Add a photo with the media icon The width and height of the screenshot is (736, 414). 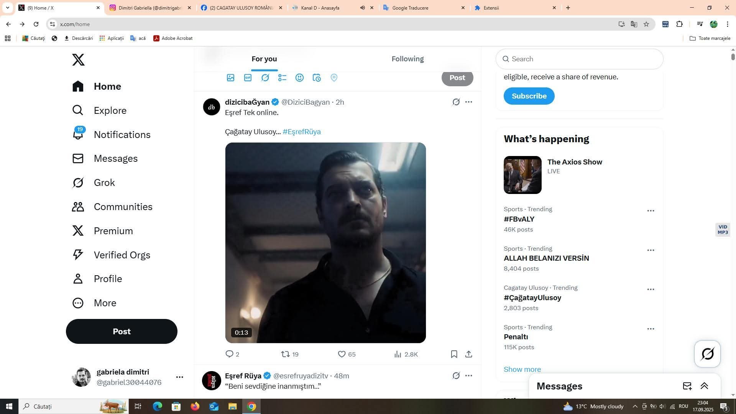point(230,78)
